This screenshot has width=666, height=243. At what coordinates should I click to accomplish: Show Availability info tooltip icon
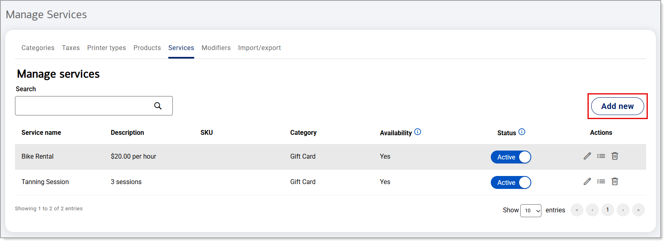[418, 132]
